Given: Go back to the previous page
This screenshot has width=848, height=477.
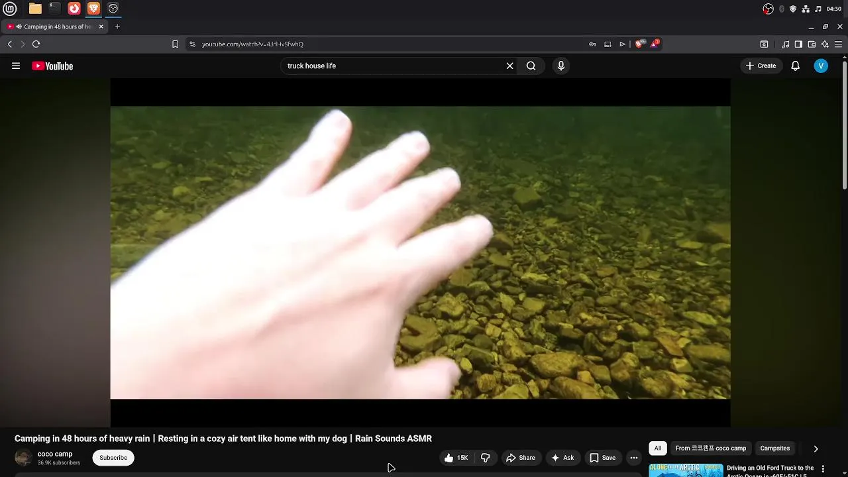Looking at the screenshot, I should tap(10, 44).
